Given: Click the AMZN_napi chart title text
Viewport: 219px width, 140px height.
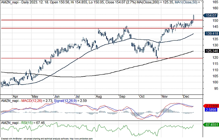Looking at the screenshot, I should point(10,3).
